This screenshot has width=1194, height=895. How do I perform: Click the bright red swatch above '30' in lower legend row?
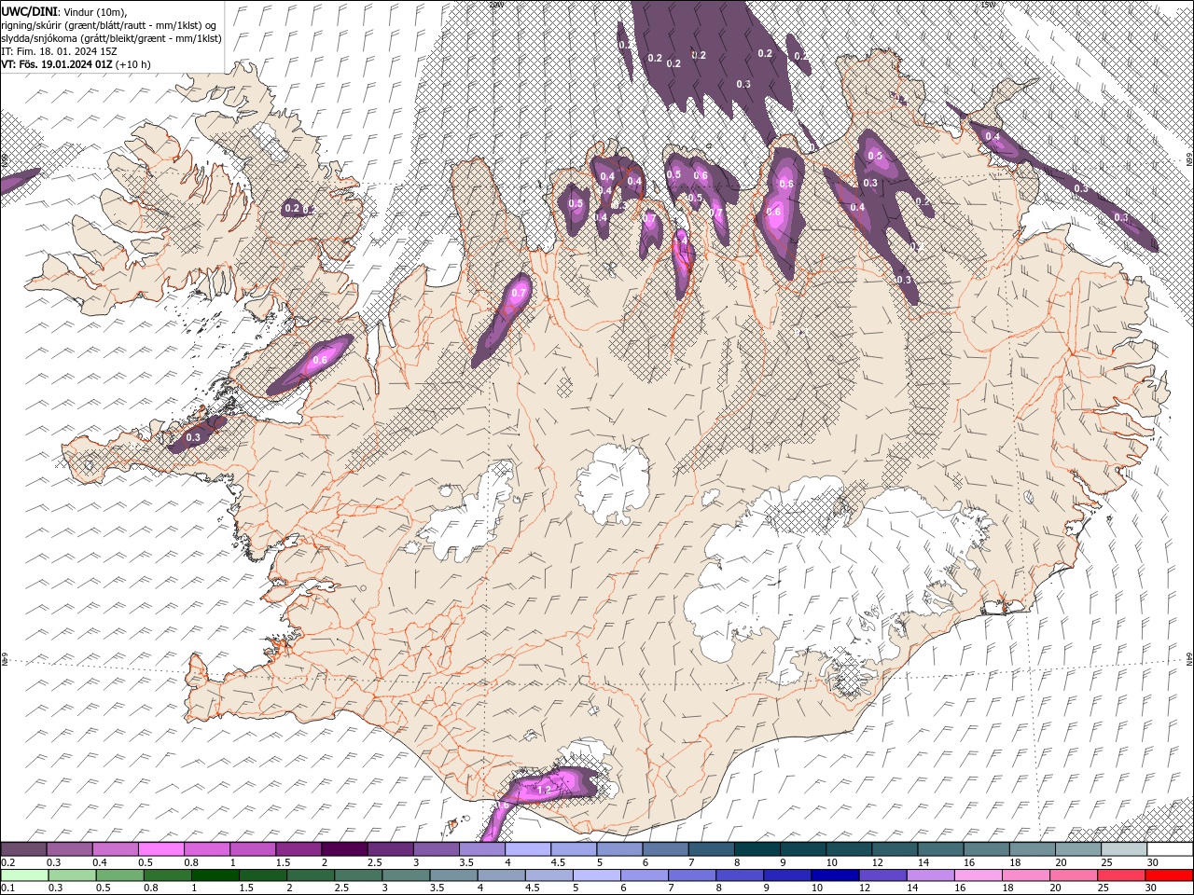[x=1169, y=875]
